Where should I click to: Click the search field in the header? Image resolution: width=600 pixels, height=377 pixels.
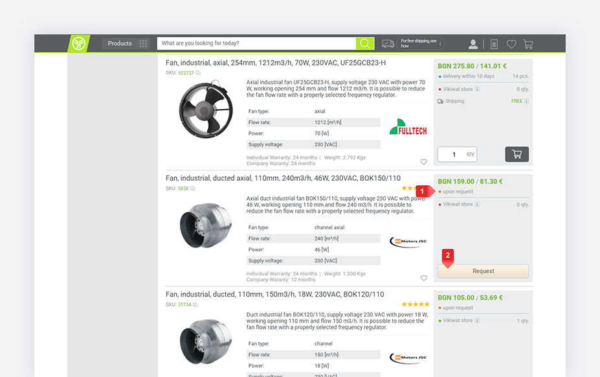256,43
